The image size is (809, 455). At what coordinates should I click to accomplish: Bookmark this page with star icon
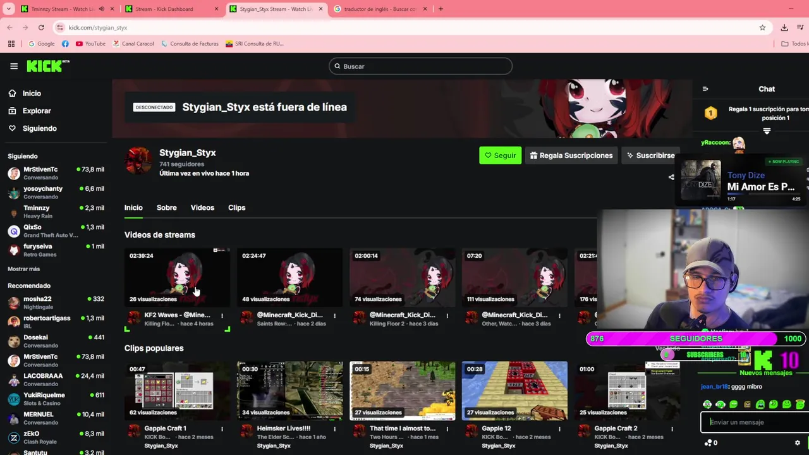click(762, 27)
